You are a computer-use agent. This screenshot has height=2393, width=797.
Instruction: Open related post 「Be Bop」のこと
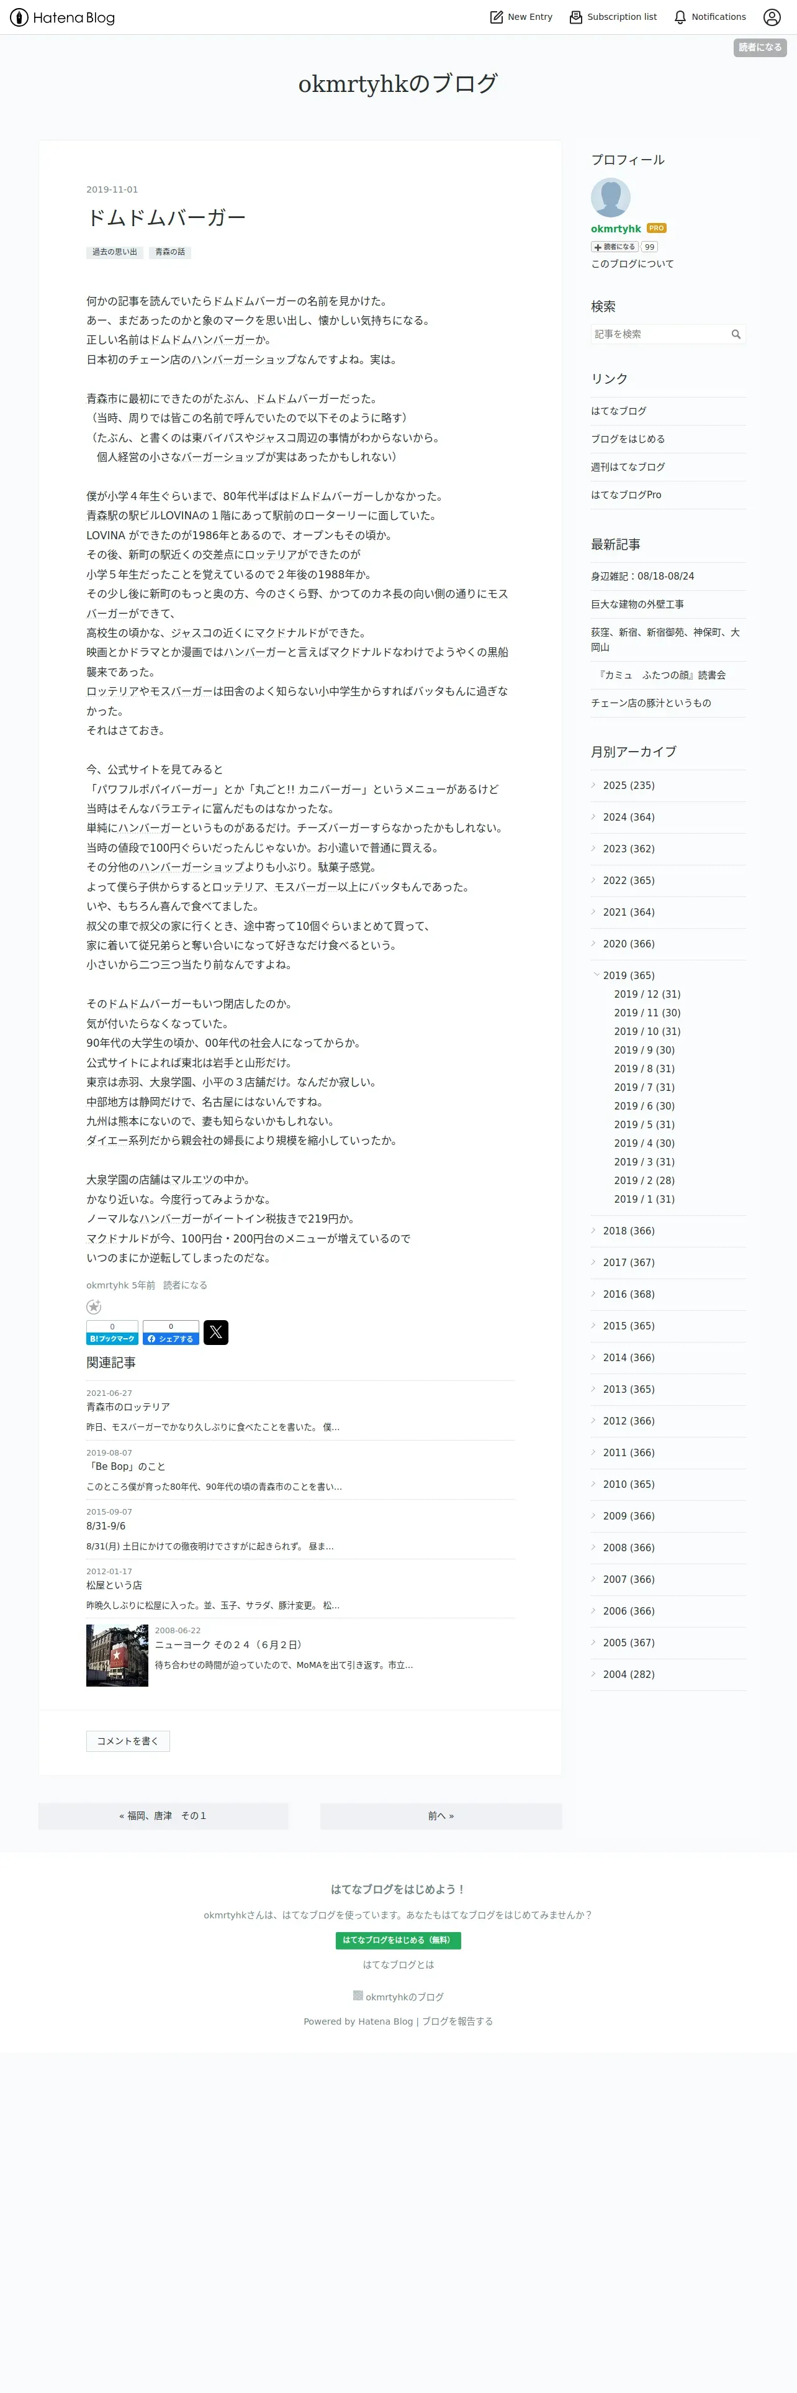126,1466
